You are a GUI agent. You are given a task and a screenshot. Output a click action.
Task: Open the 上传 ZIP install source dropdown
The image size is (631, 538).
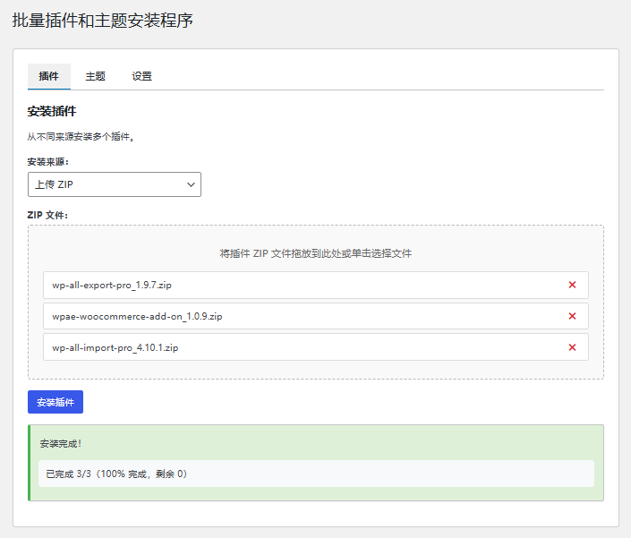115,184
